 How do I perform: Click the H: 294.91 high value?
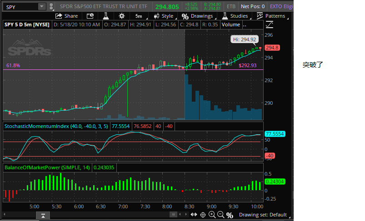click(140, 25)
